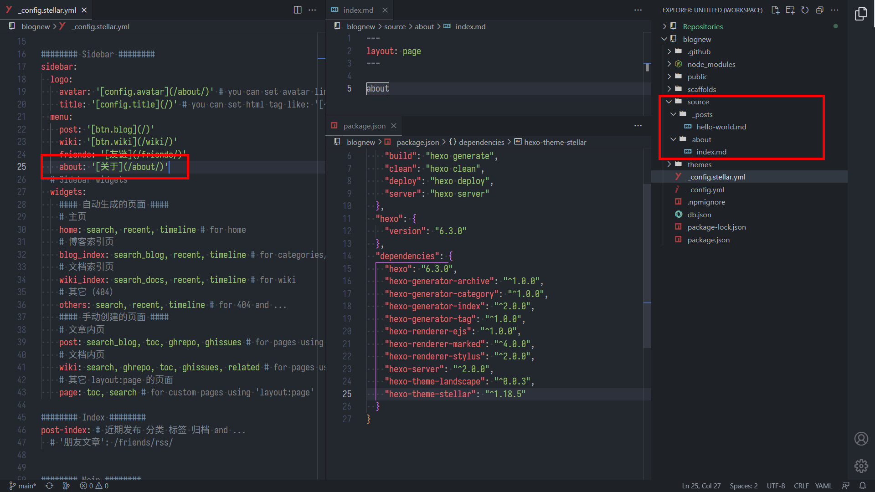Change line ending from CRLF

point(801,486)
